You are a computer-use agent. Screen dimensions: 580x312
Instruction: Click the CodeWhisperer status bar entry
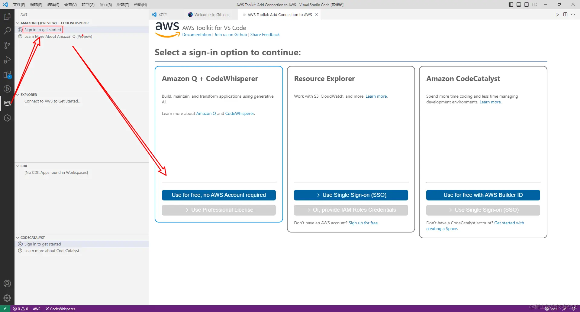[60, 309]
